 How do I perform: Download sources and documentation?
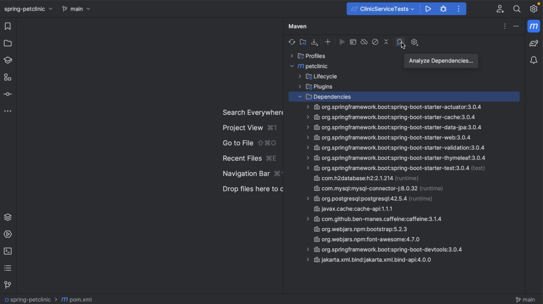[x=314, y=42]
